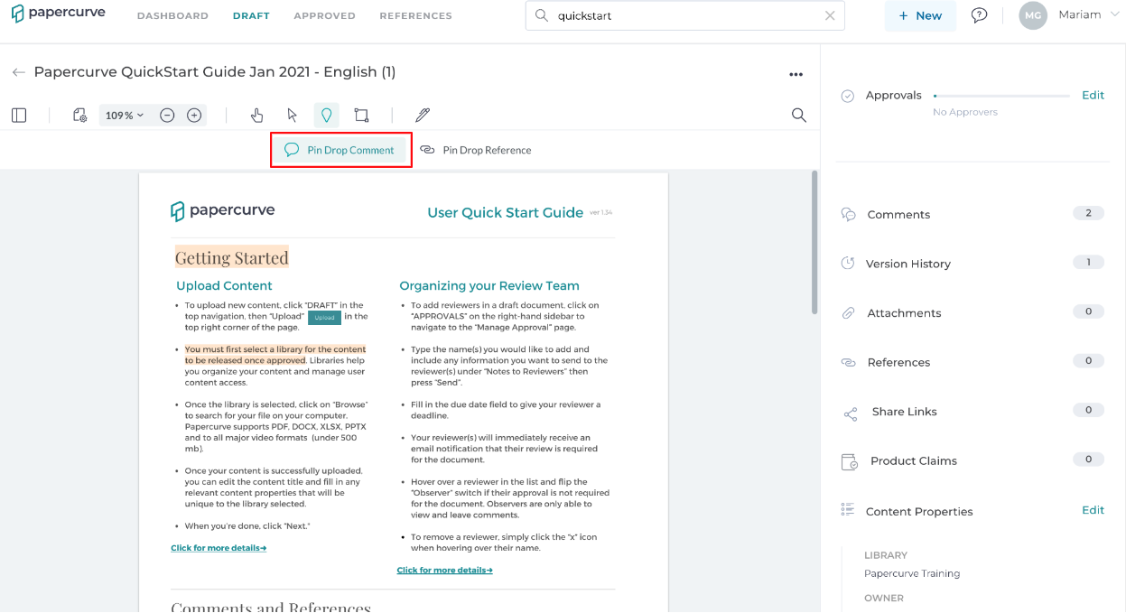Viewport: 1126px width, 613px height.
Task: Click the Attachments paperclip icon
Action: [x=848, y=313]
